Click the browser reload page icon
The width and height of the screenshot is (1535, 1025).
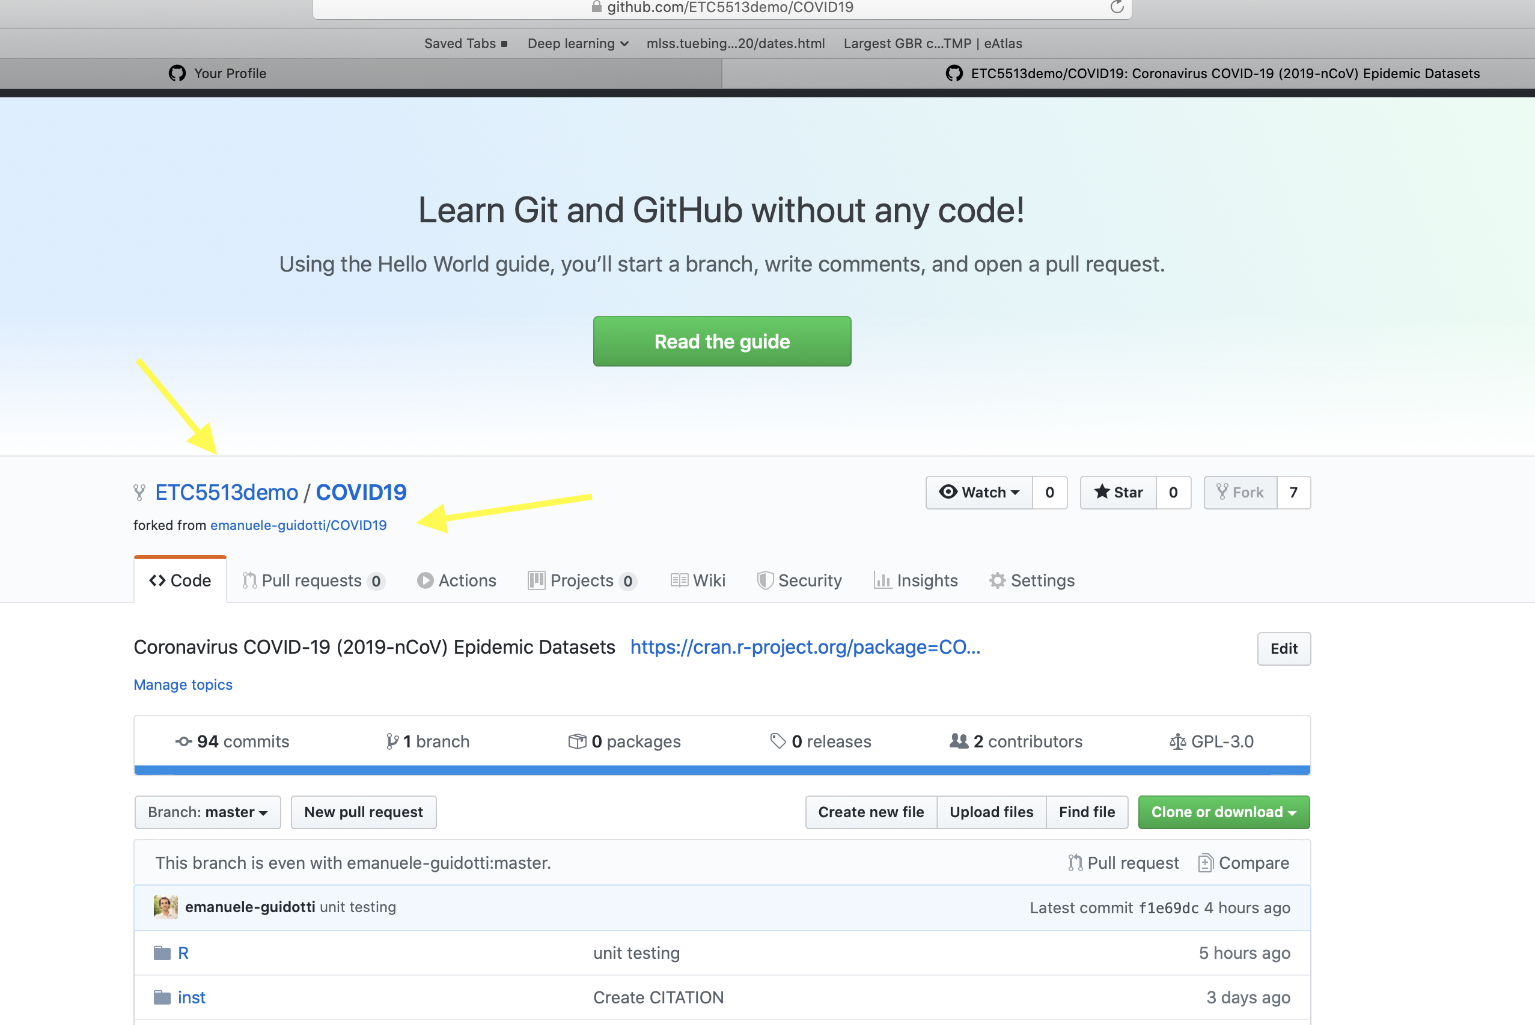(1117, 7)
